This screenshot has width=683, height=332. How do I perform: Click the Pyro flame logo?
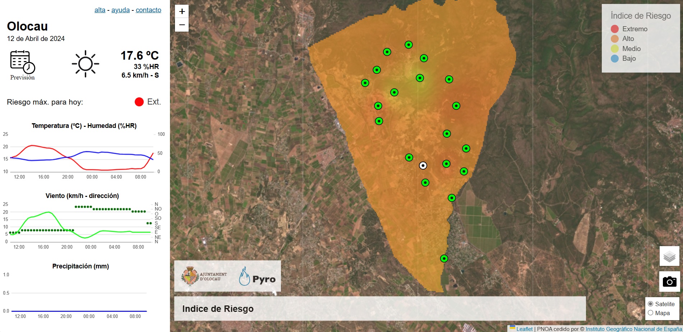point(245,276)
